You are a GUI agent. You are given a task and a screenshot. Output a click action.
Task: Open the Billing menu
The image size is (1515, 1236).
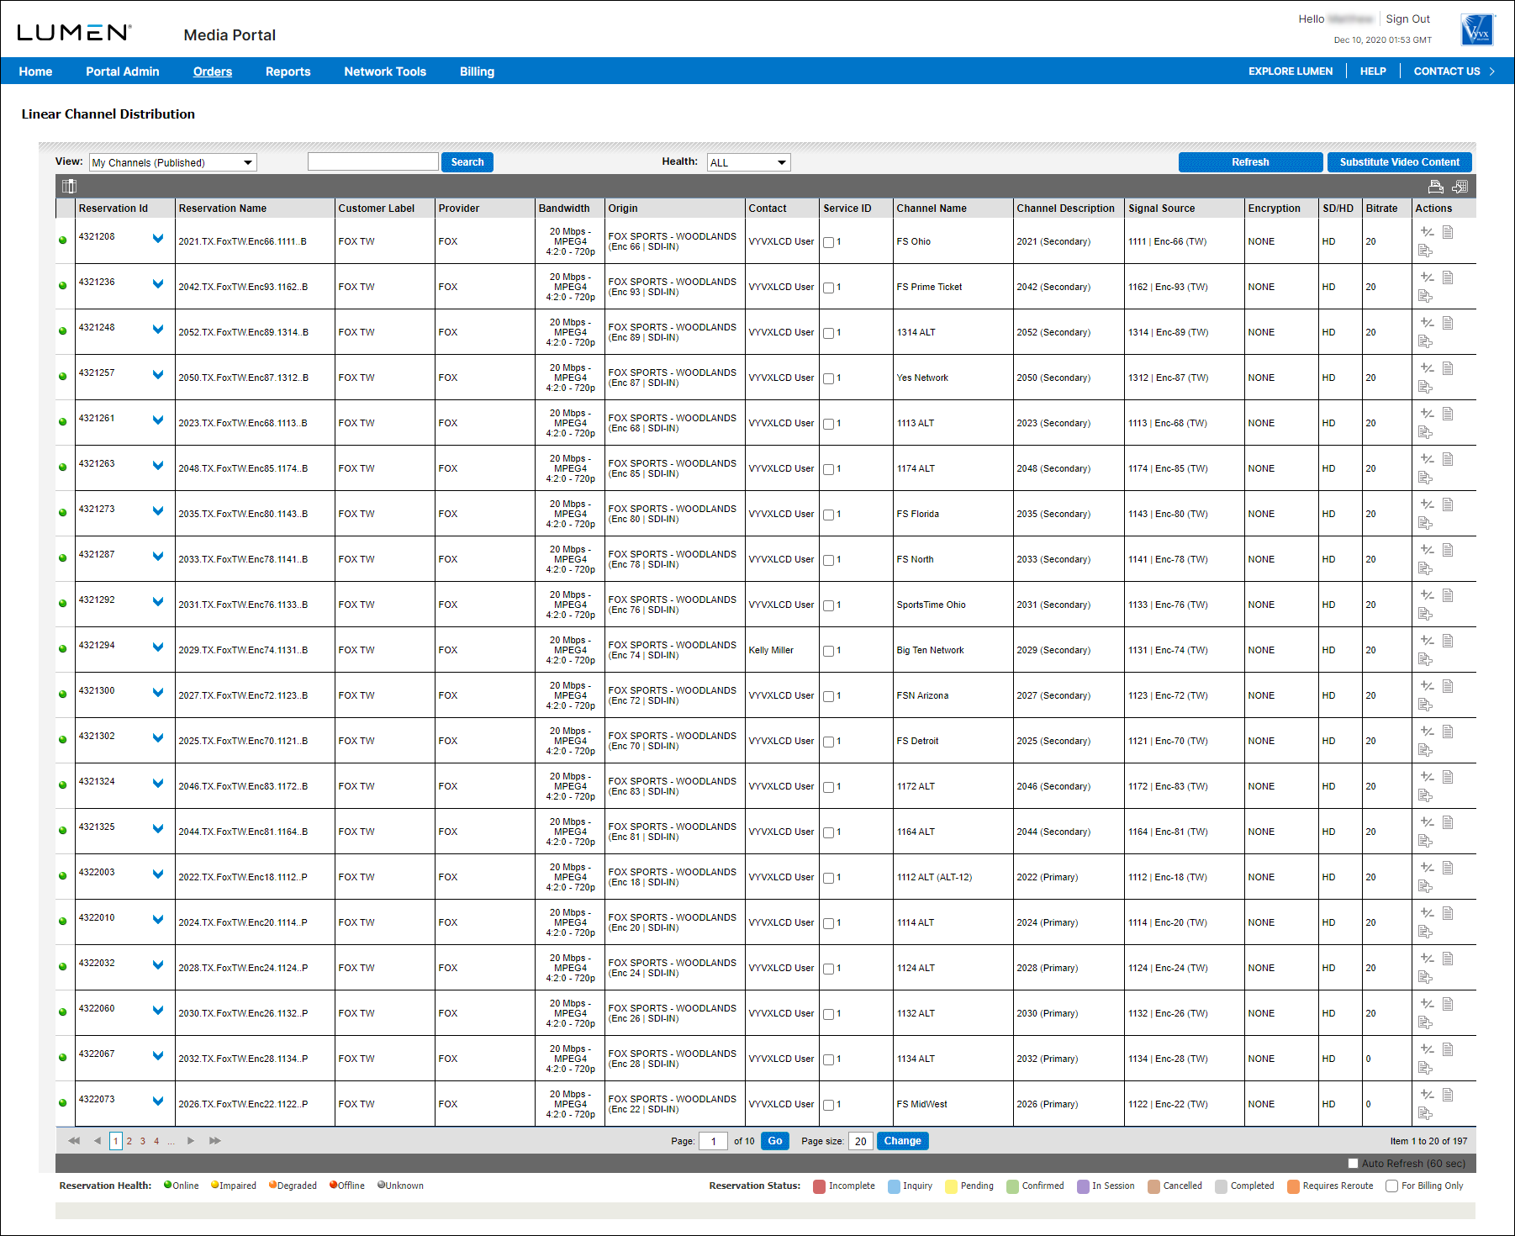tap(478, 71)
